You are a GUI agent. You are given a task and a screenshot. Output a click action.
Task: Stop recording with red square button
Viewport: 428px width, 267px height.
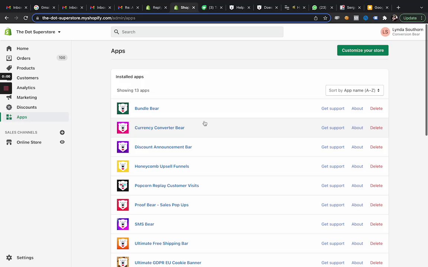pyautogui.click(x=6, y=88)
